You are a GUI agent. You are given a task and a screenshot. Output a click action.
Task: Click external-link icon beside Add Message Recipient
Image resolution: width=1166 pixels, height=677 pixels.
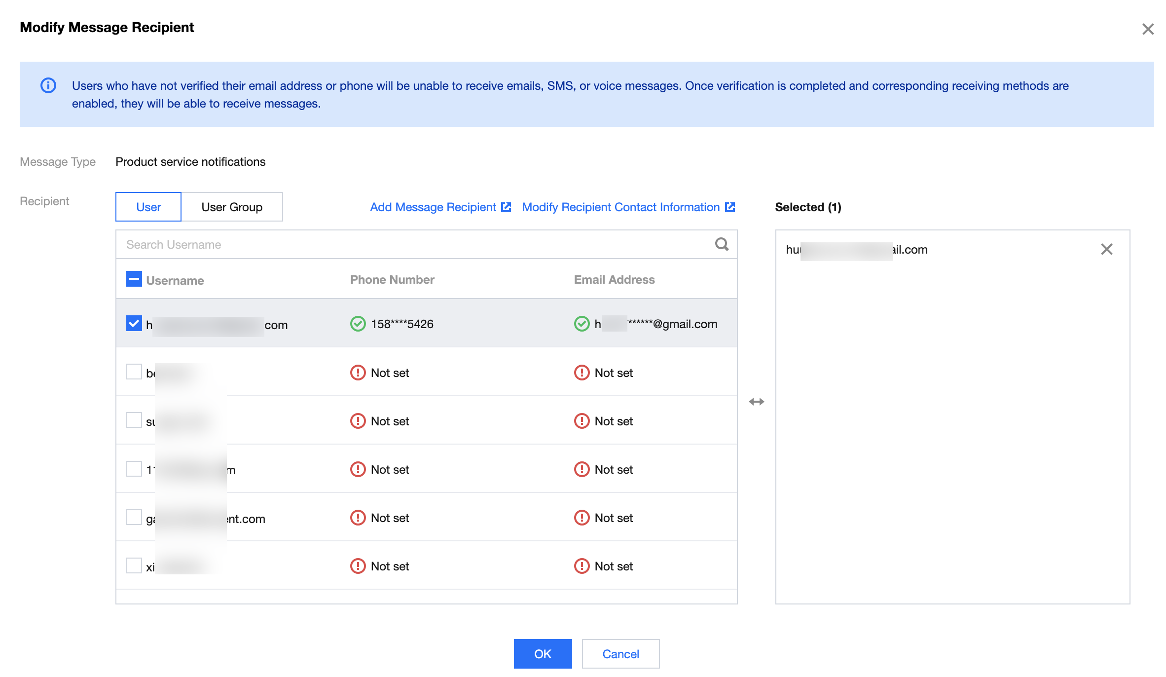(506, 207)
